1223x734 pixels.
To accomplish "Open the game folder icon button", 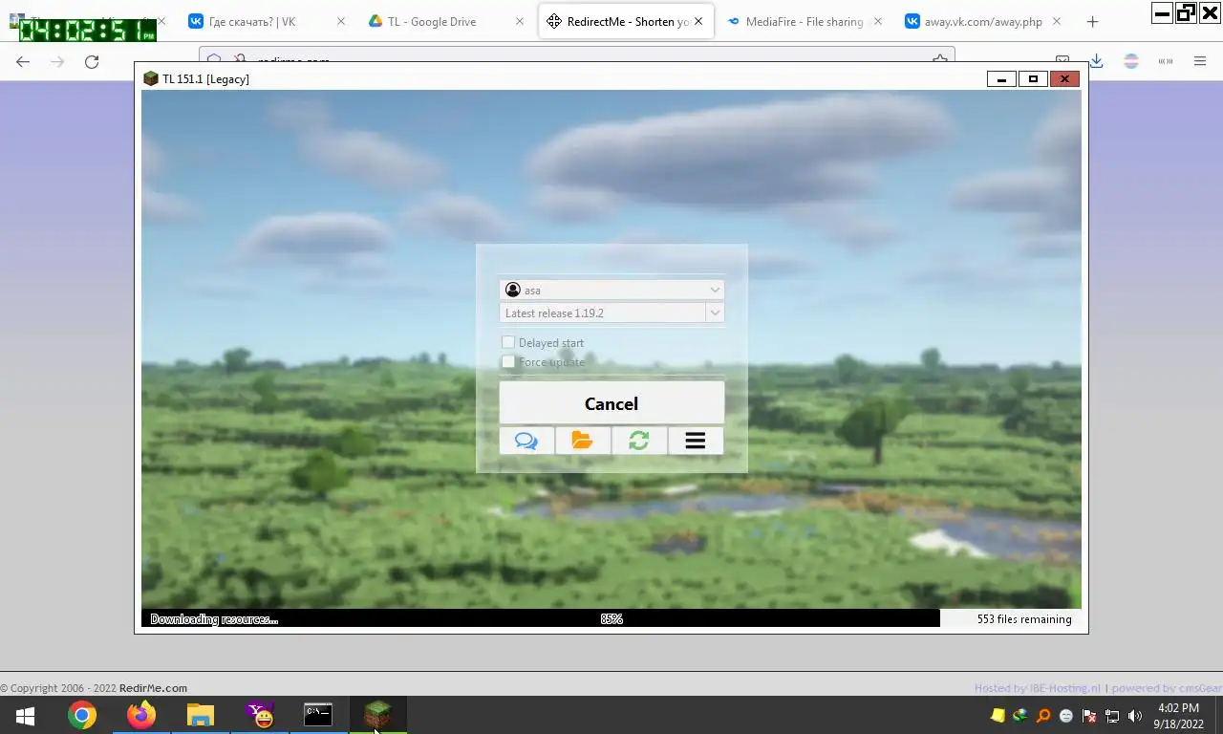I will pos(583,441).
